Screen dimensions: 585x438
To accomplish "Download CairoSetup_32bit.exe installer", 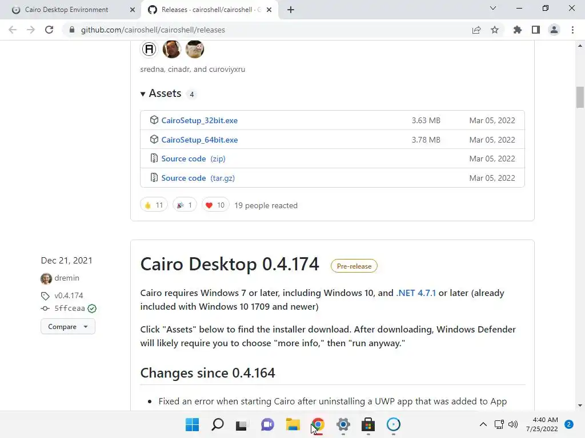I will [x=199, y=120].
